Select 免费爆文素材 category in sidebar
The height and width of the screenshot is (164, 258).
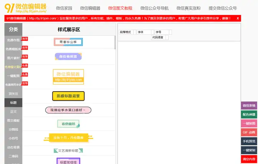coord(13,67)
